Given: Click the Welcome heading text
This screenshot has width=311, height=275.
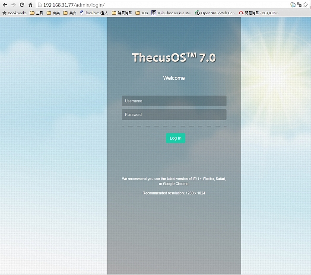Looking at the screenshot, I should 174,78.
